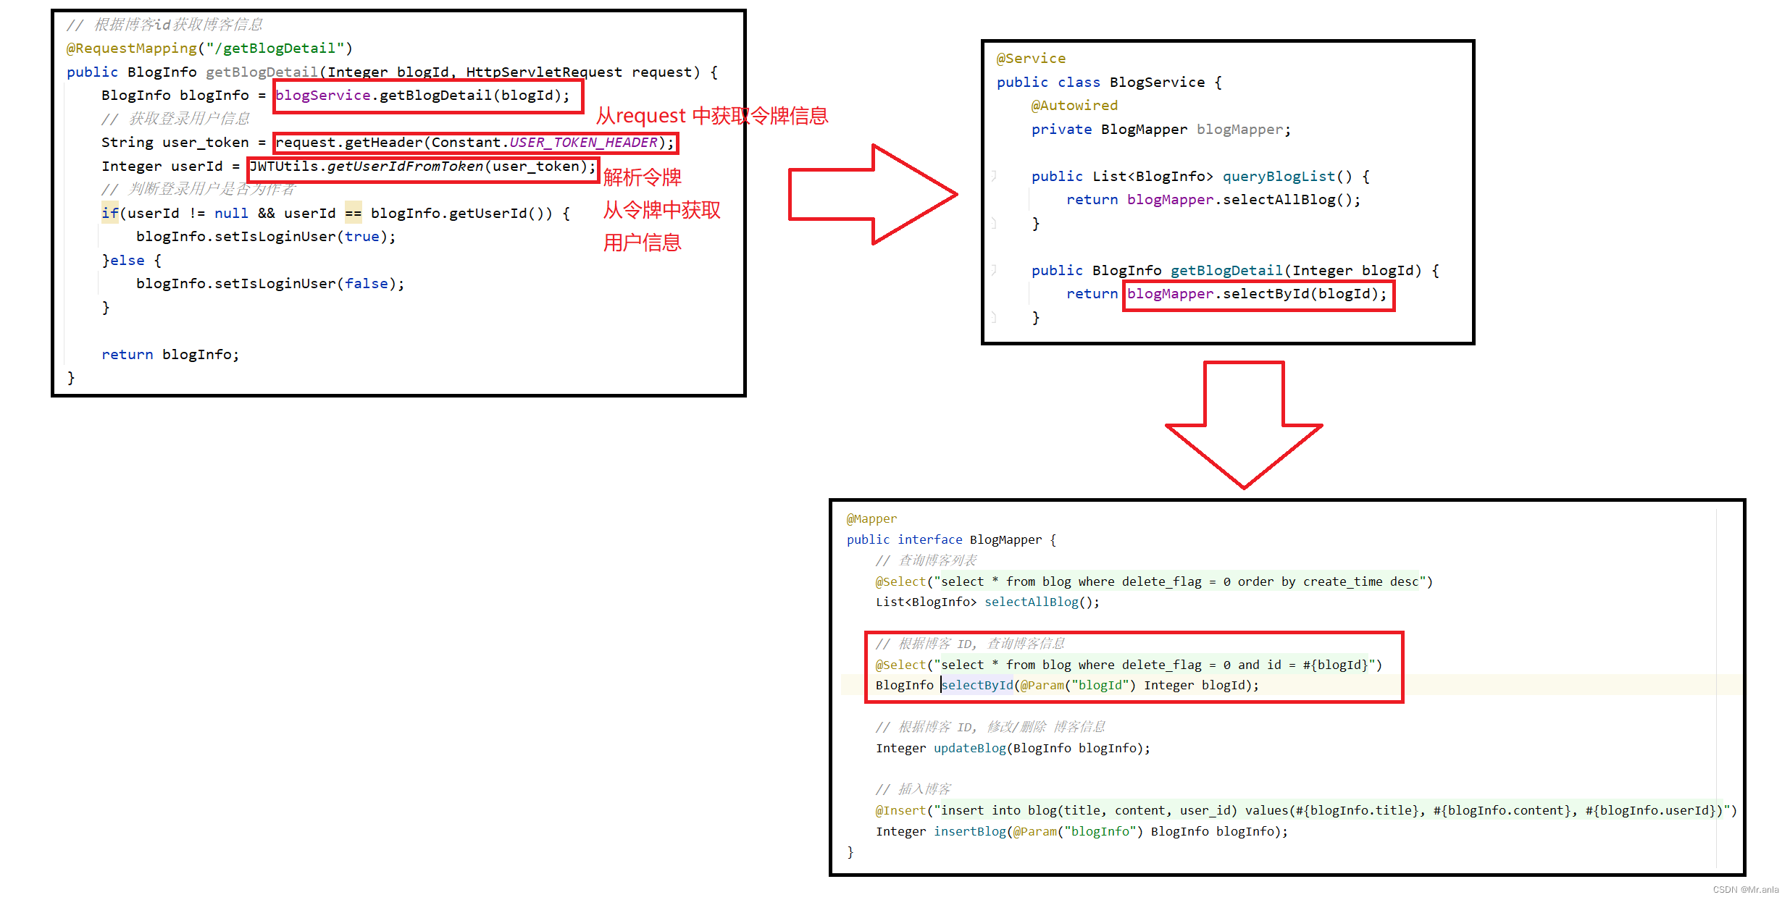Image resolution: width=1790 pixels, height=900 pixels.
Task: Click 'public interface BlogMapper {' declaration
Action: tap(951, 540)
